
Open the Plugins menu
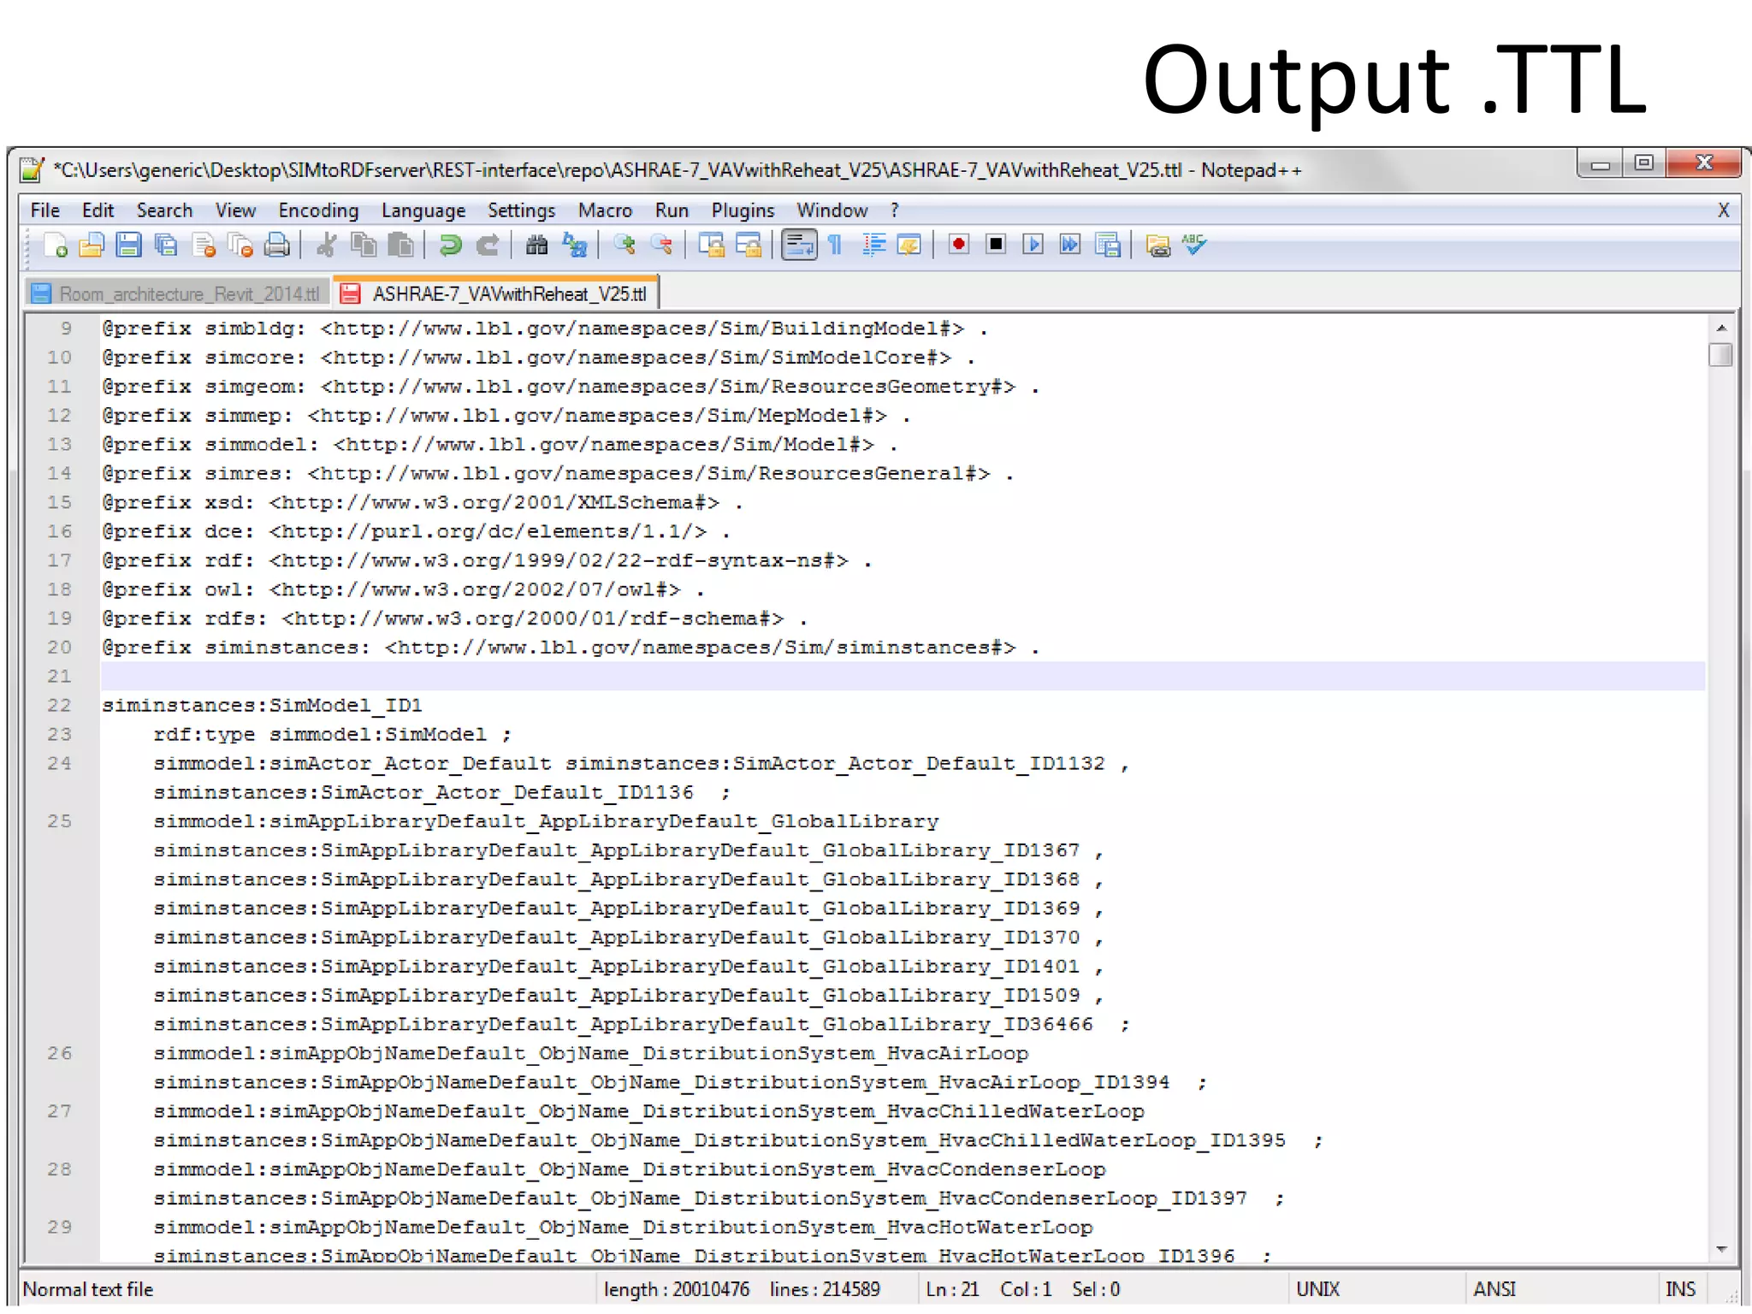743,210
